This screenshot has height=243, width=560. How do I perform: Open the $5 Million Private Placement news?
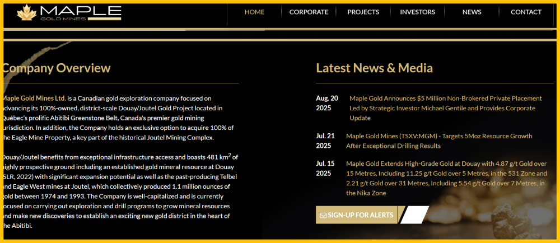coord(446,108)
